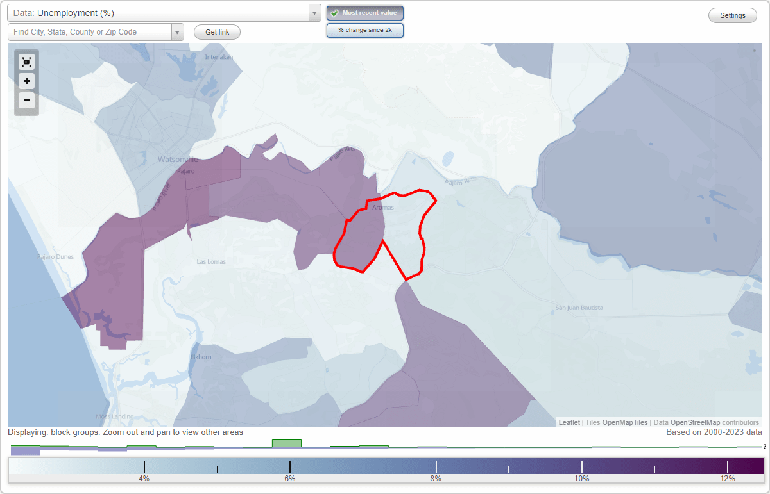Zoom in with the plus button

point(26,81)
